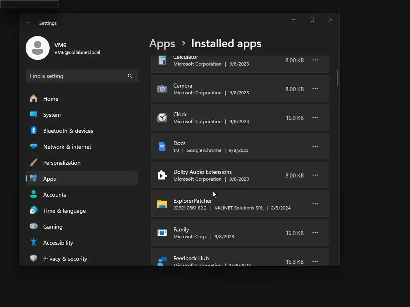Open more options for Camera

(315, 89)
